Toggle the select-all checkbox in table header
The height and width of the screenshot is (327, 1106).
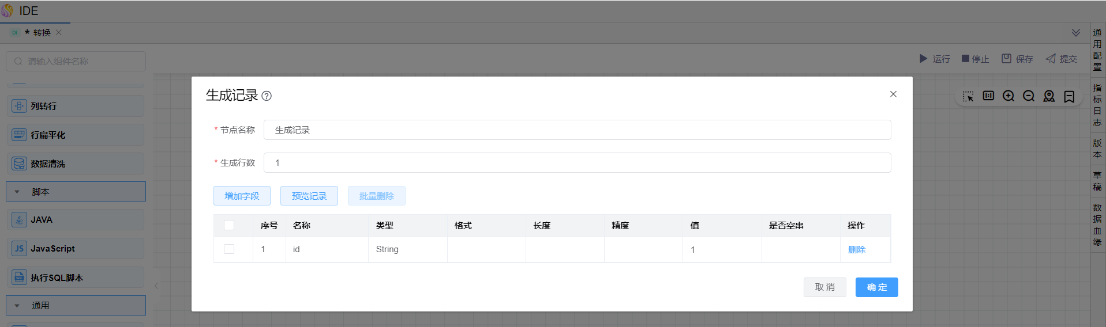click(229, 225)
